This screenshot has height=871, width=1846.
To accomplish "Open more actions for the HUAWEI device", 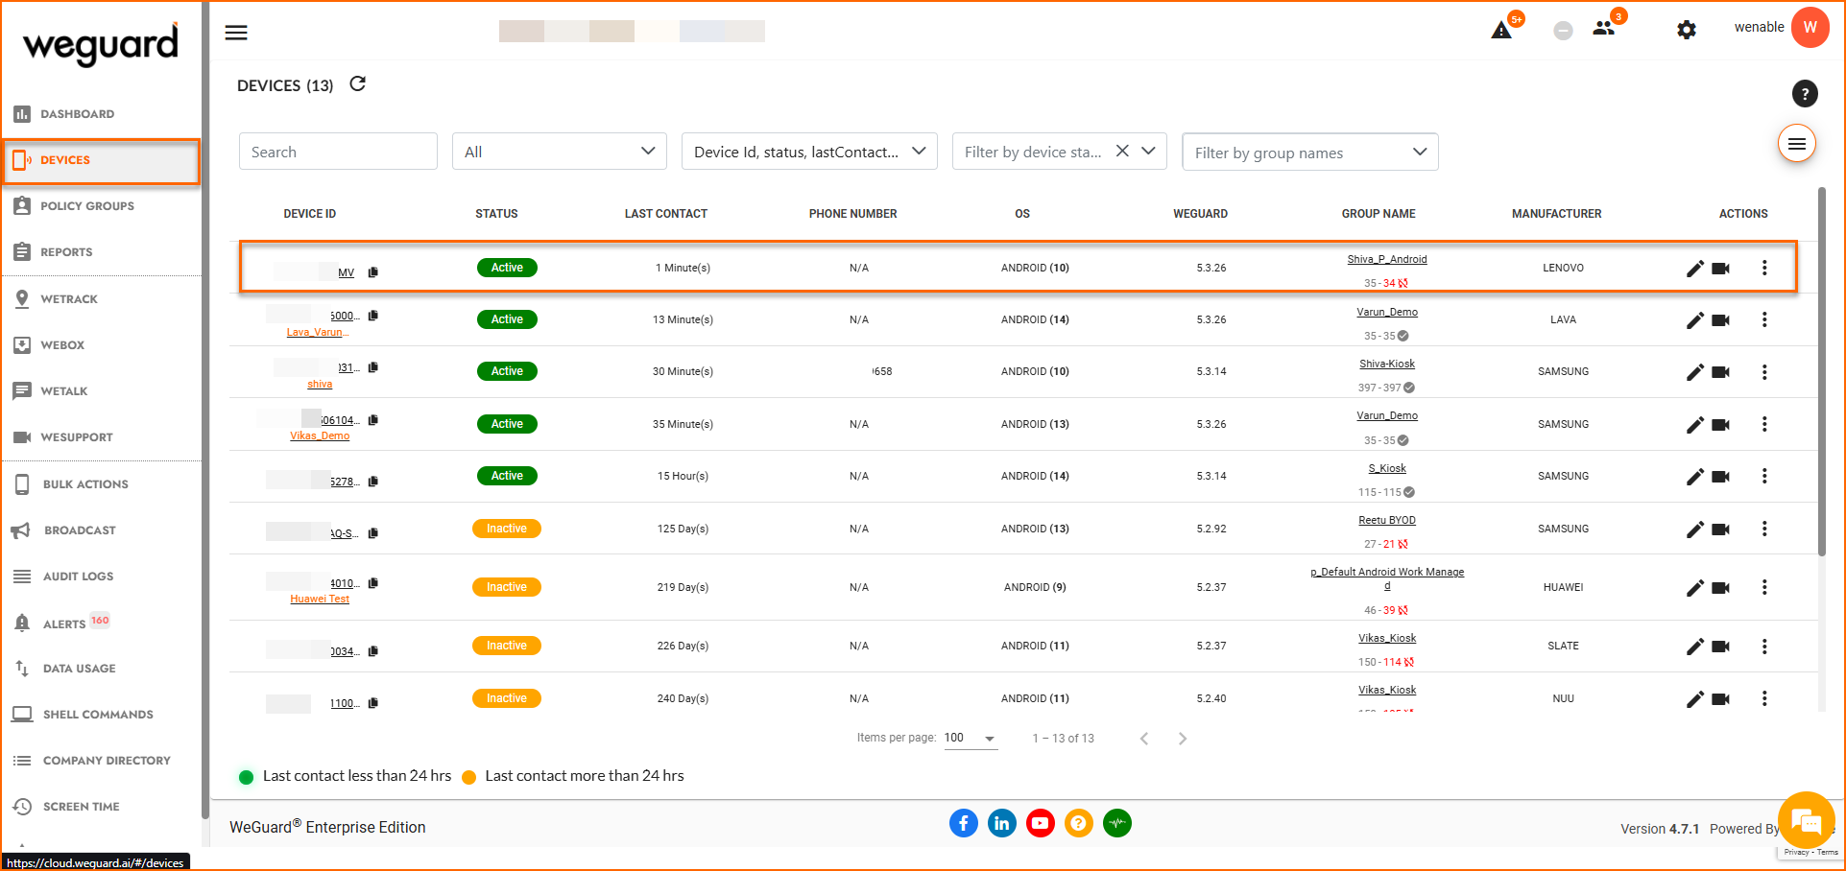I will pos(1764,587).
